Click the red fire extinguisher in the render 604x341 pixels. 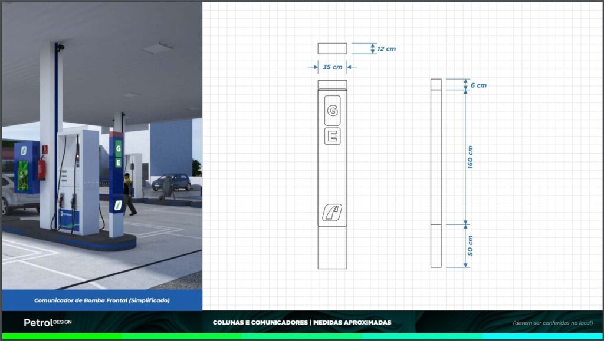42,168
